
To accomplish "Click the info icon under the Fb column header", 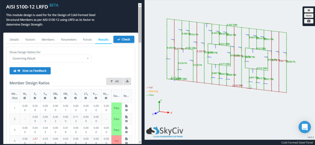I will pos(35,98).
